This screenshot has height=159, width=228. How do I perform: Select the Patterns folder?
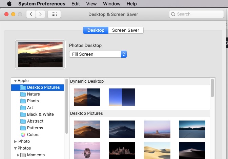(38, 128)
